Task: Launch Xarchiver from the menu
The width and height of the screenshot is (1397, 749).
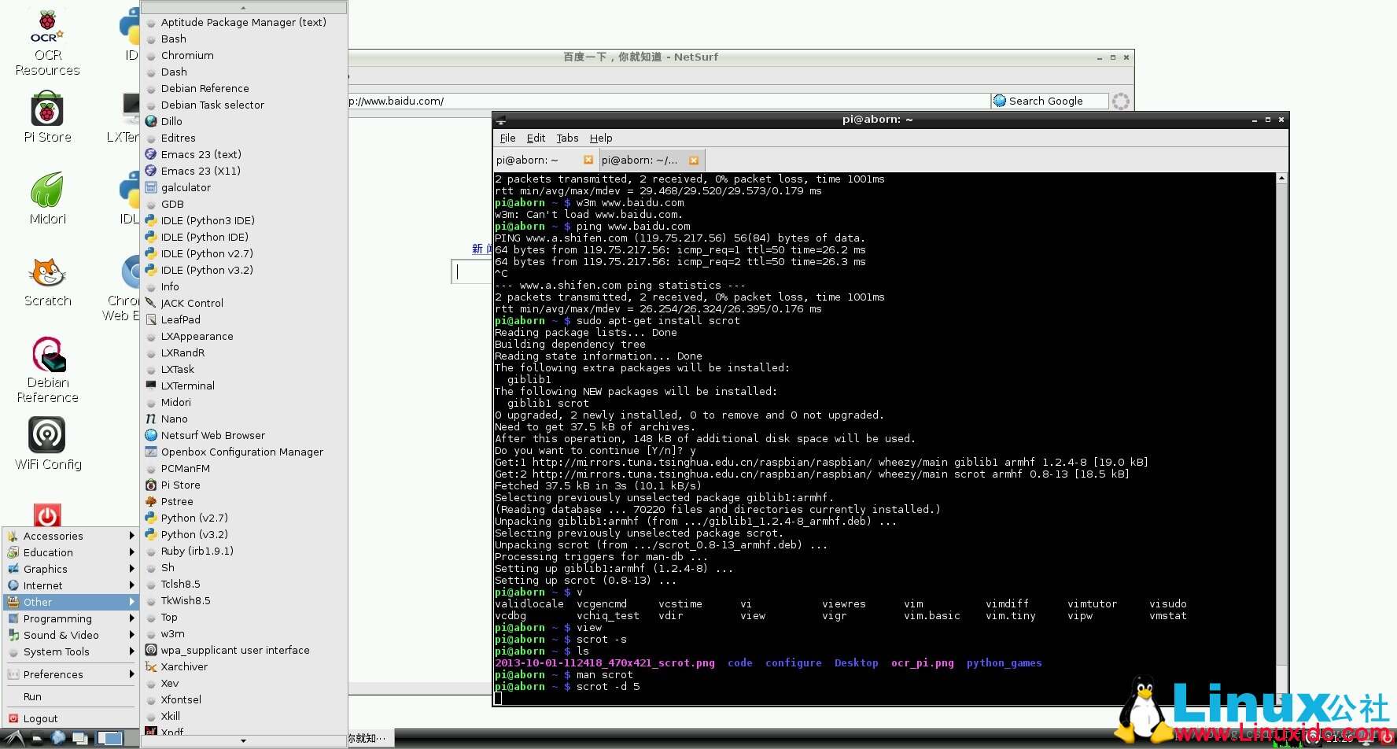Action: [244, 666]
